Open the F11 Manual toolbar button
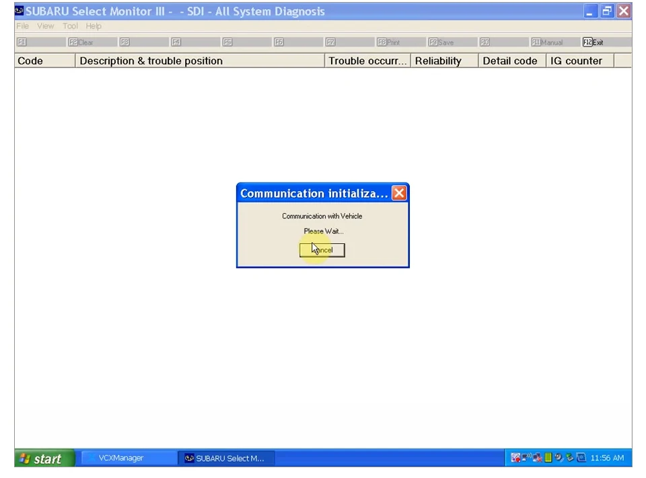The height and width of the screenshot is (478, 646). tap(556, 42)
